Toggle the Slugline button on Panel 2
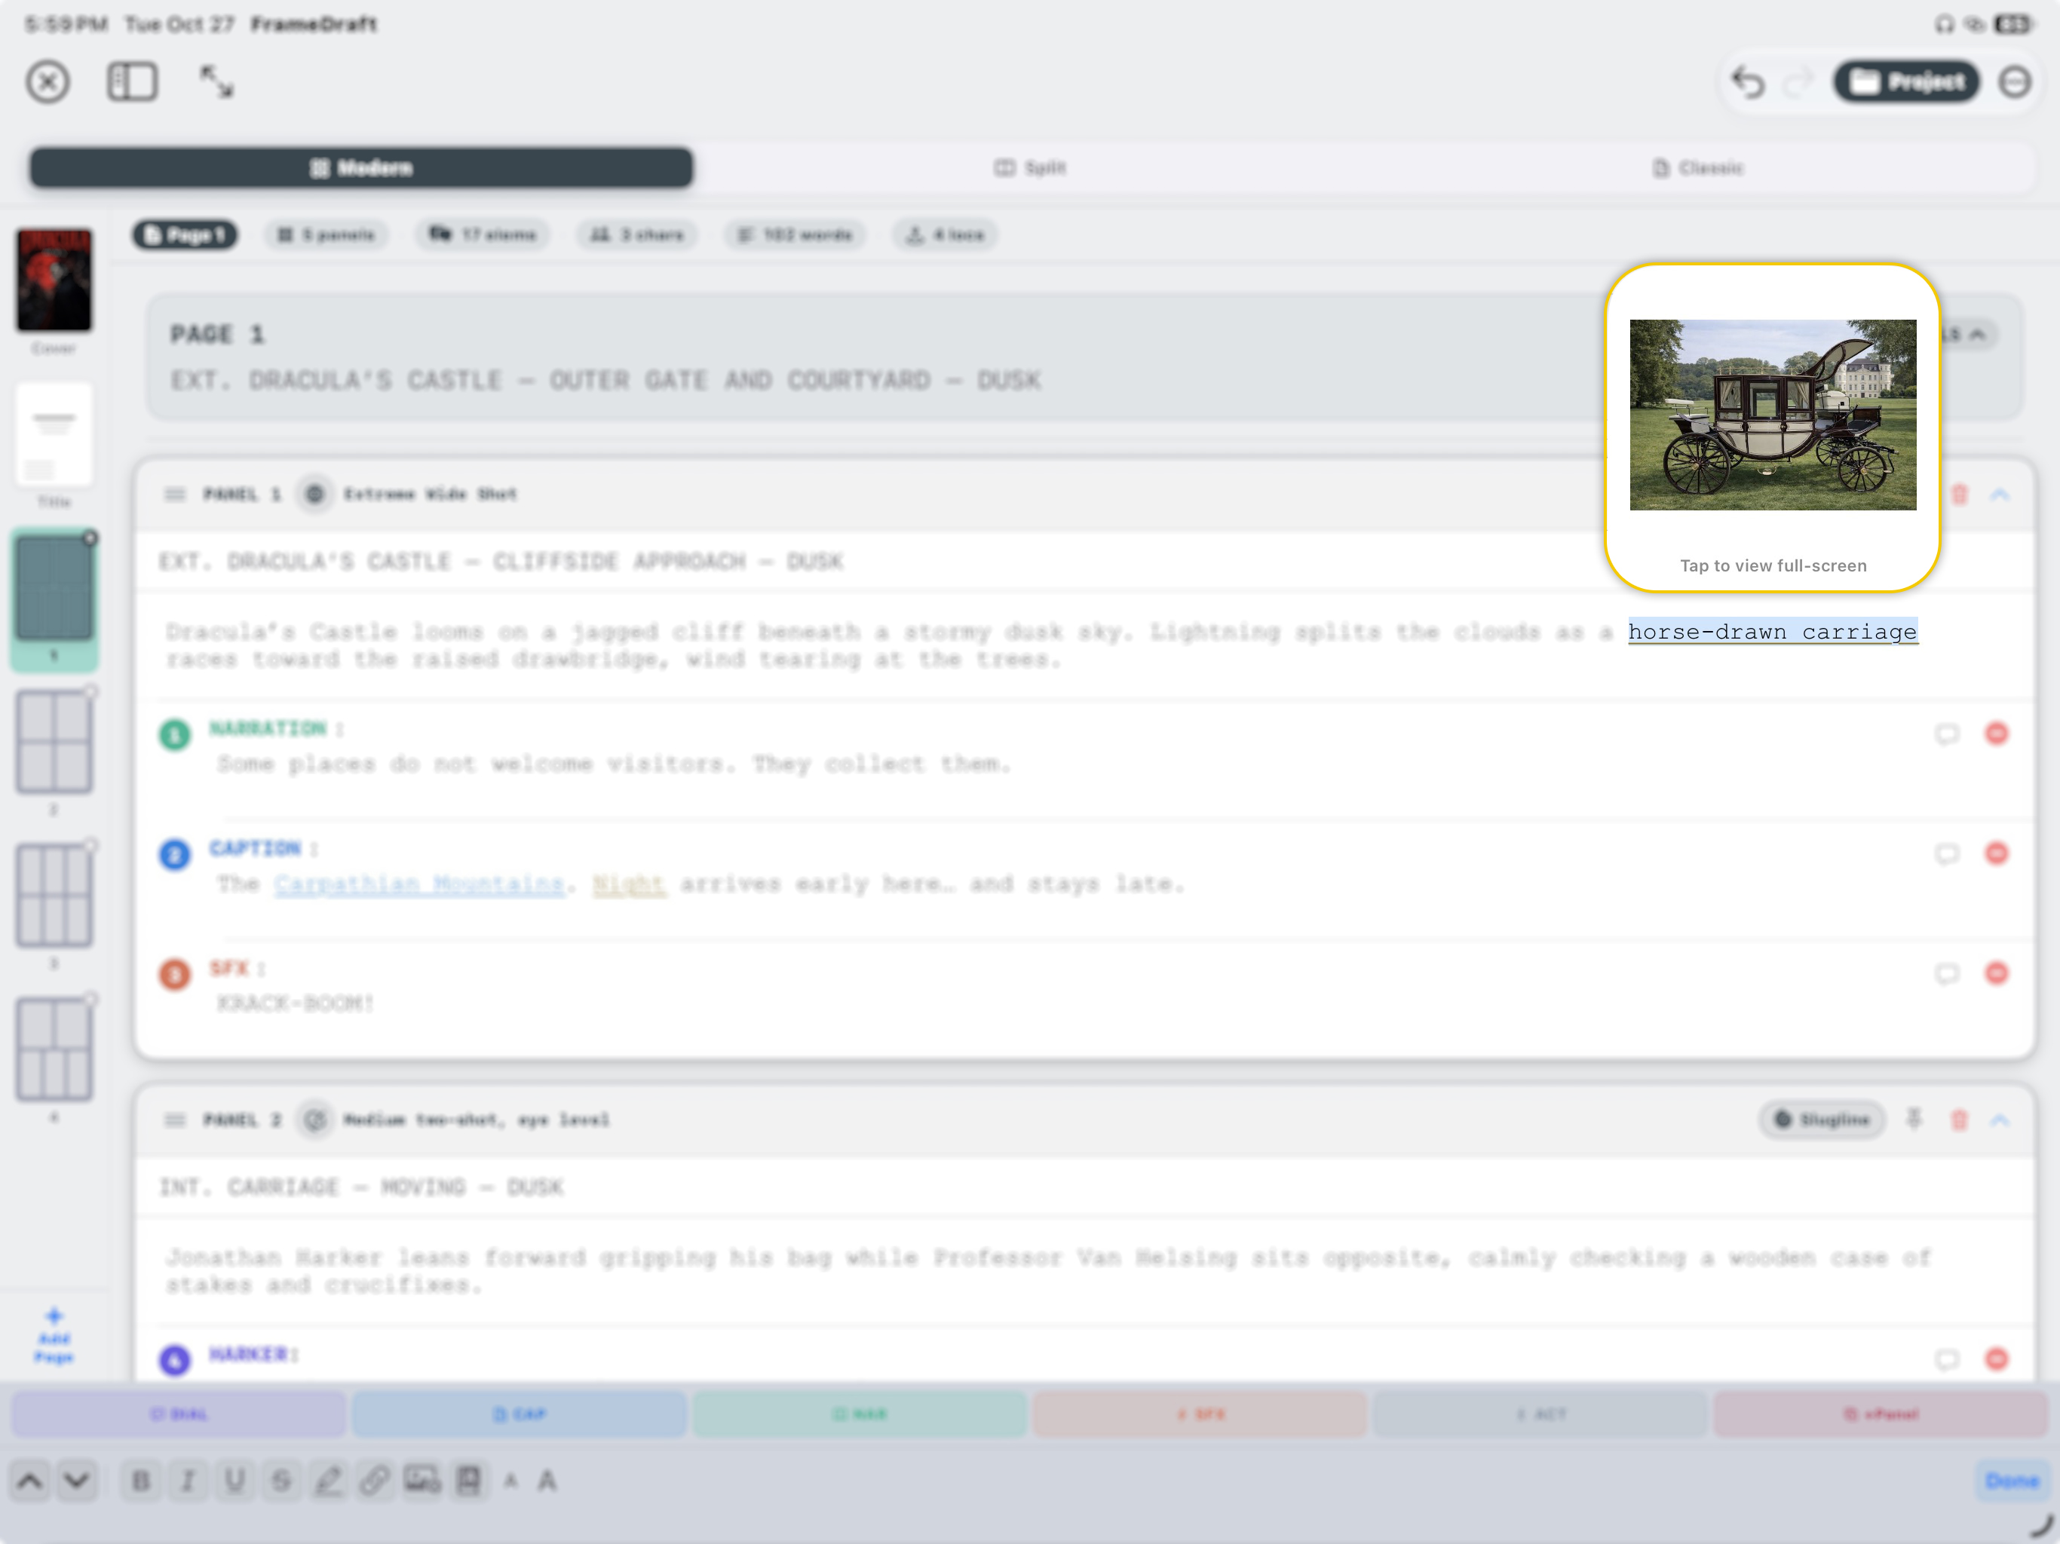 tap(1822, 1120)
